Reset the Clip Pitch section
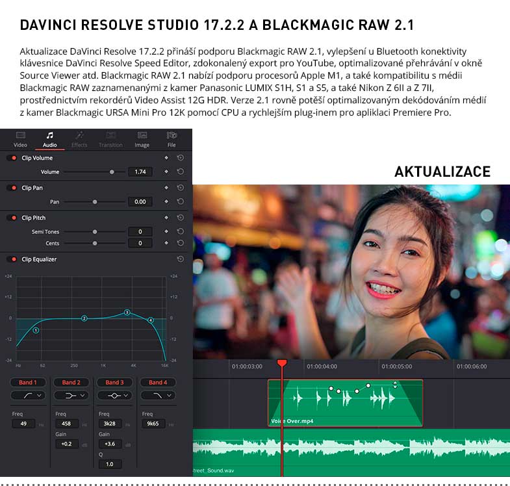510x486 pixels. point(180,218)
